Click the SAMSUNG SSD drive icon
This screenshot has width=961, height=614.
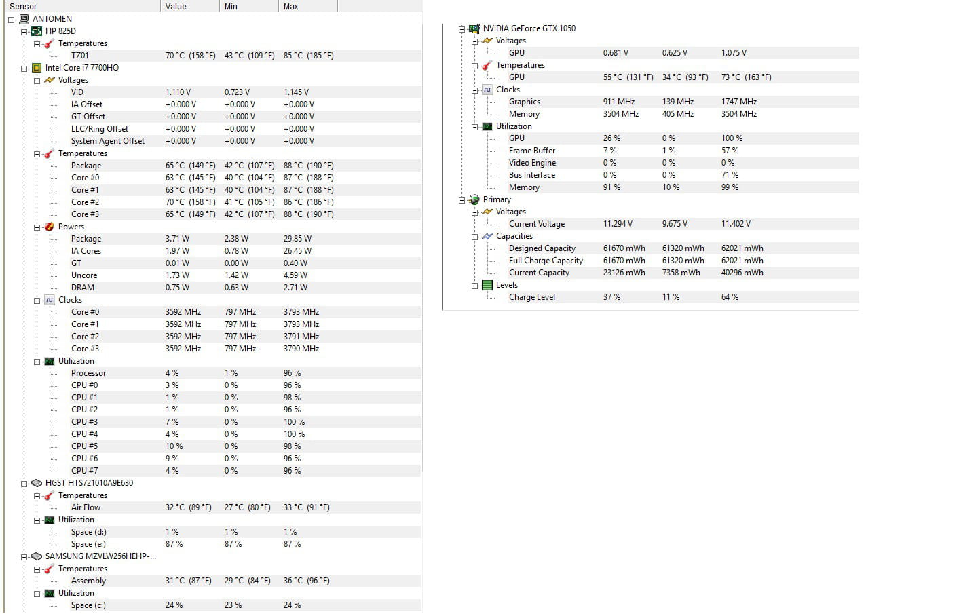click(37, 556)
